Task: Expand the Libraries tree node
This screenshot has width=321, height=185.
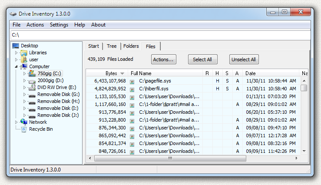Action: click(x=17, y=53)
